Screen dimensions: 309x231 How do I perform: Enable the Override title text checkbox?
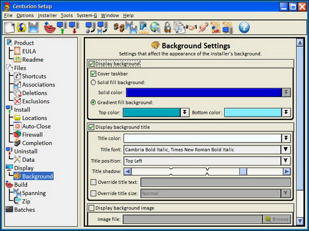coord(93,182)
